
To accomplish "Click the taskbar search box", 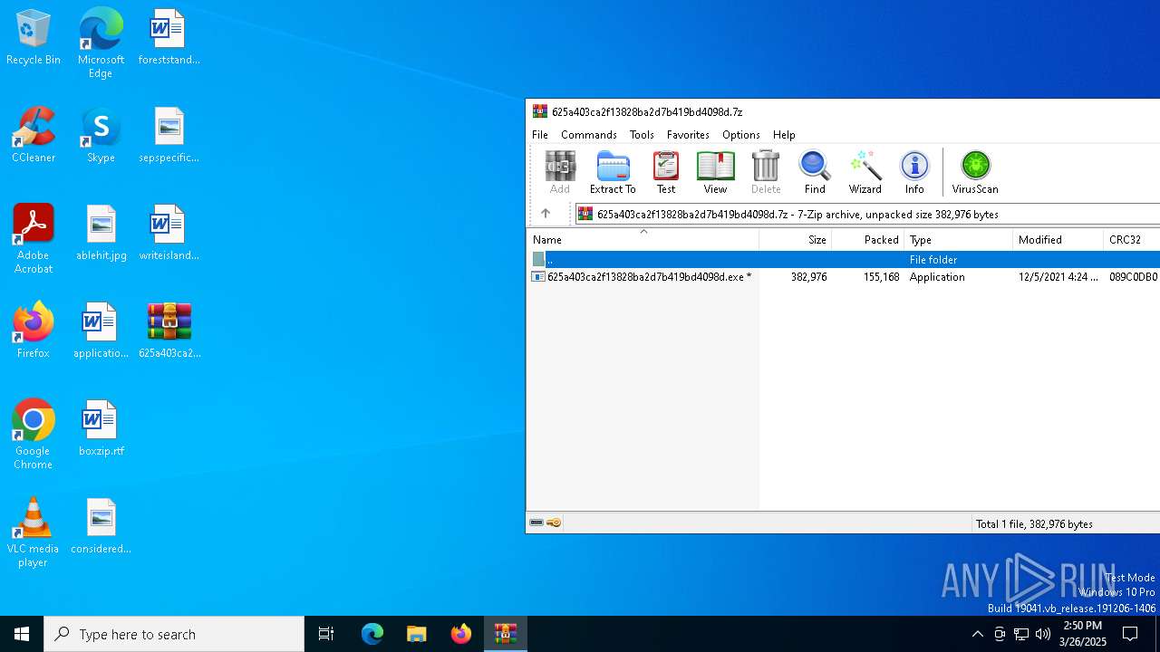I will [x=174, y=634].
